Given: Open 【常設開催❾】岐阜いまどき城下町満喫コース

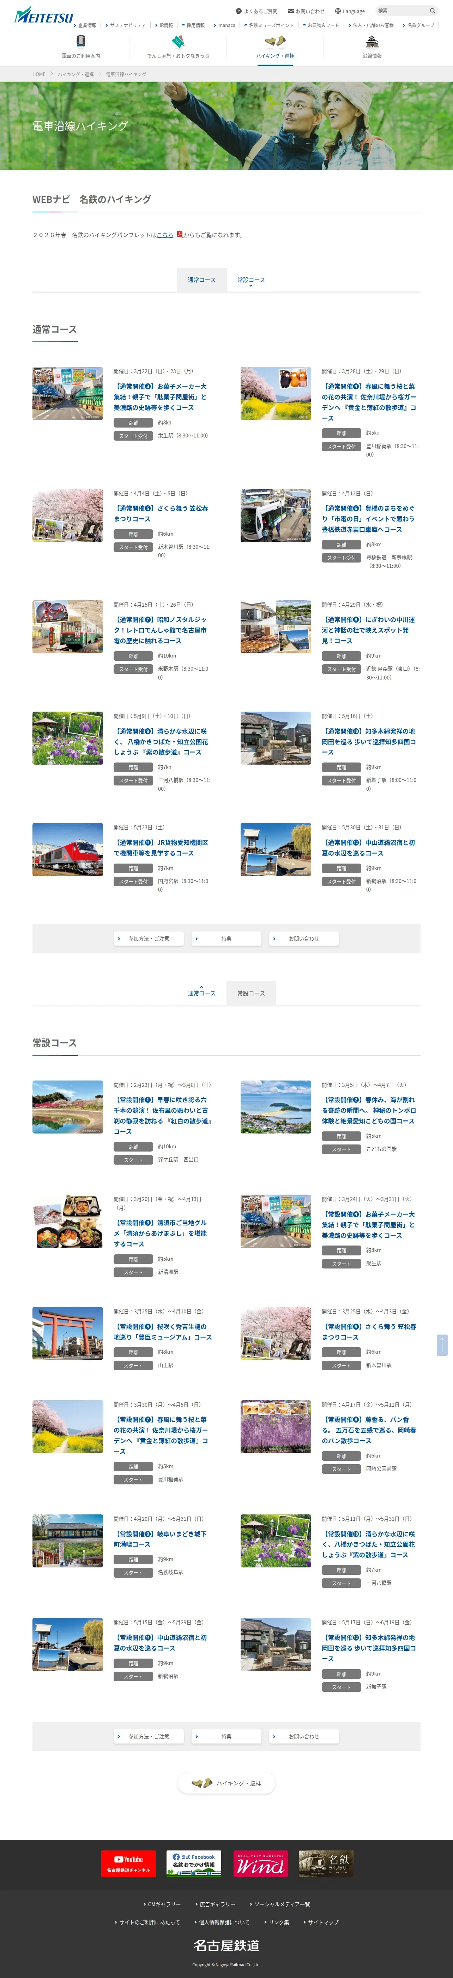Looking at the screenshot, I should [160, 1539].
